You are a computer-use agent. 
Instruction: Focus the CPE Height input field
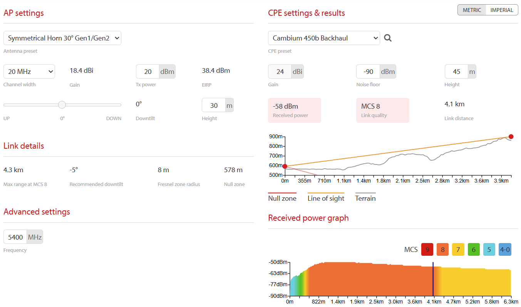[x=457, y=71]
